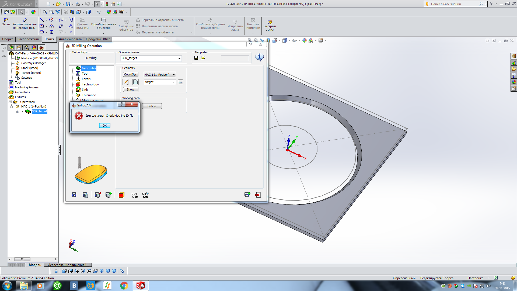Image resolution: width=517 pixels, height=291 pixels.
Task: Click the pencil Edit geometry icon
Action: 126,82
